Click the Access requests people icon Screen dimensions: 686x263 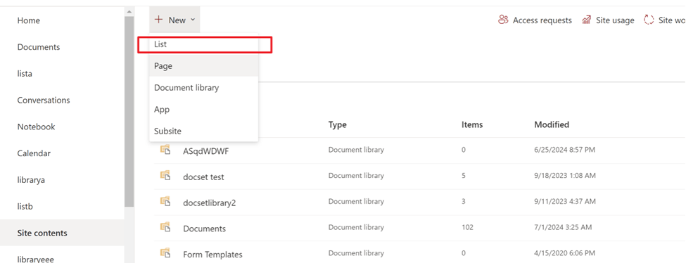click(503, 20)
